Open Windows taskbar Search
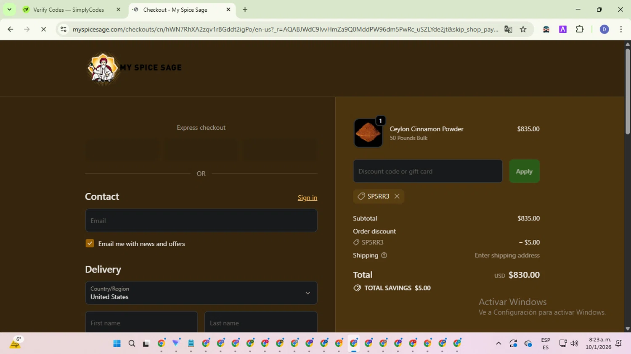The image size is (631, 354). tap(132, 344)
